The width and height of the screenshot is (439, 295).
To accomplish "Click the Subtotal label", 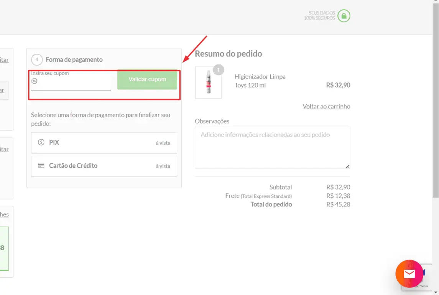I will coord(281,187).
